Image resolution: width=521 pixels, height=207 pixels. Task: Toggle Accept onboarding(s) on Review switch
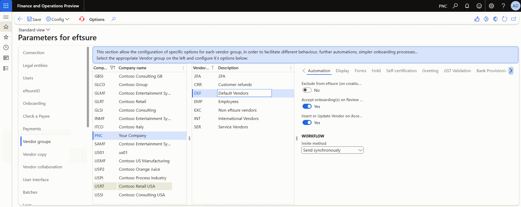[x=307, y=106]
